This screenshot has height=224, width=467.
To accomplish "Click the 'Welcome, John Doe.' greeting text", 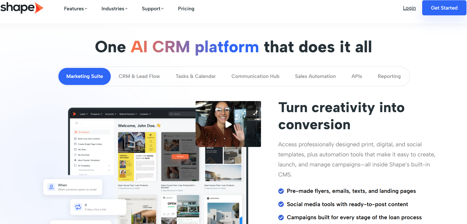I will pos(137,126).
